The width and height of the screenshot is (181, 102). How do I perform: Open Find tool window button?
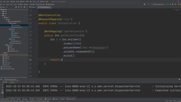point(13,99)
